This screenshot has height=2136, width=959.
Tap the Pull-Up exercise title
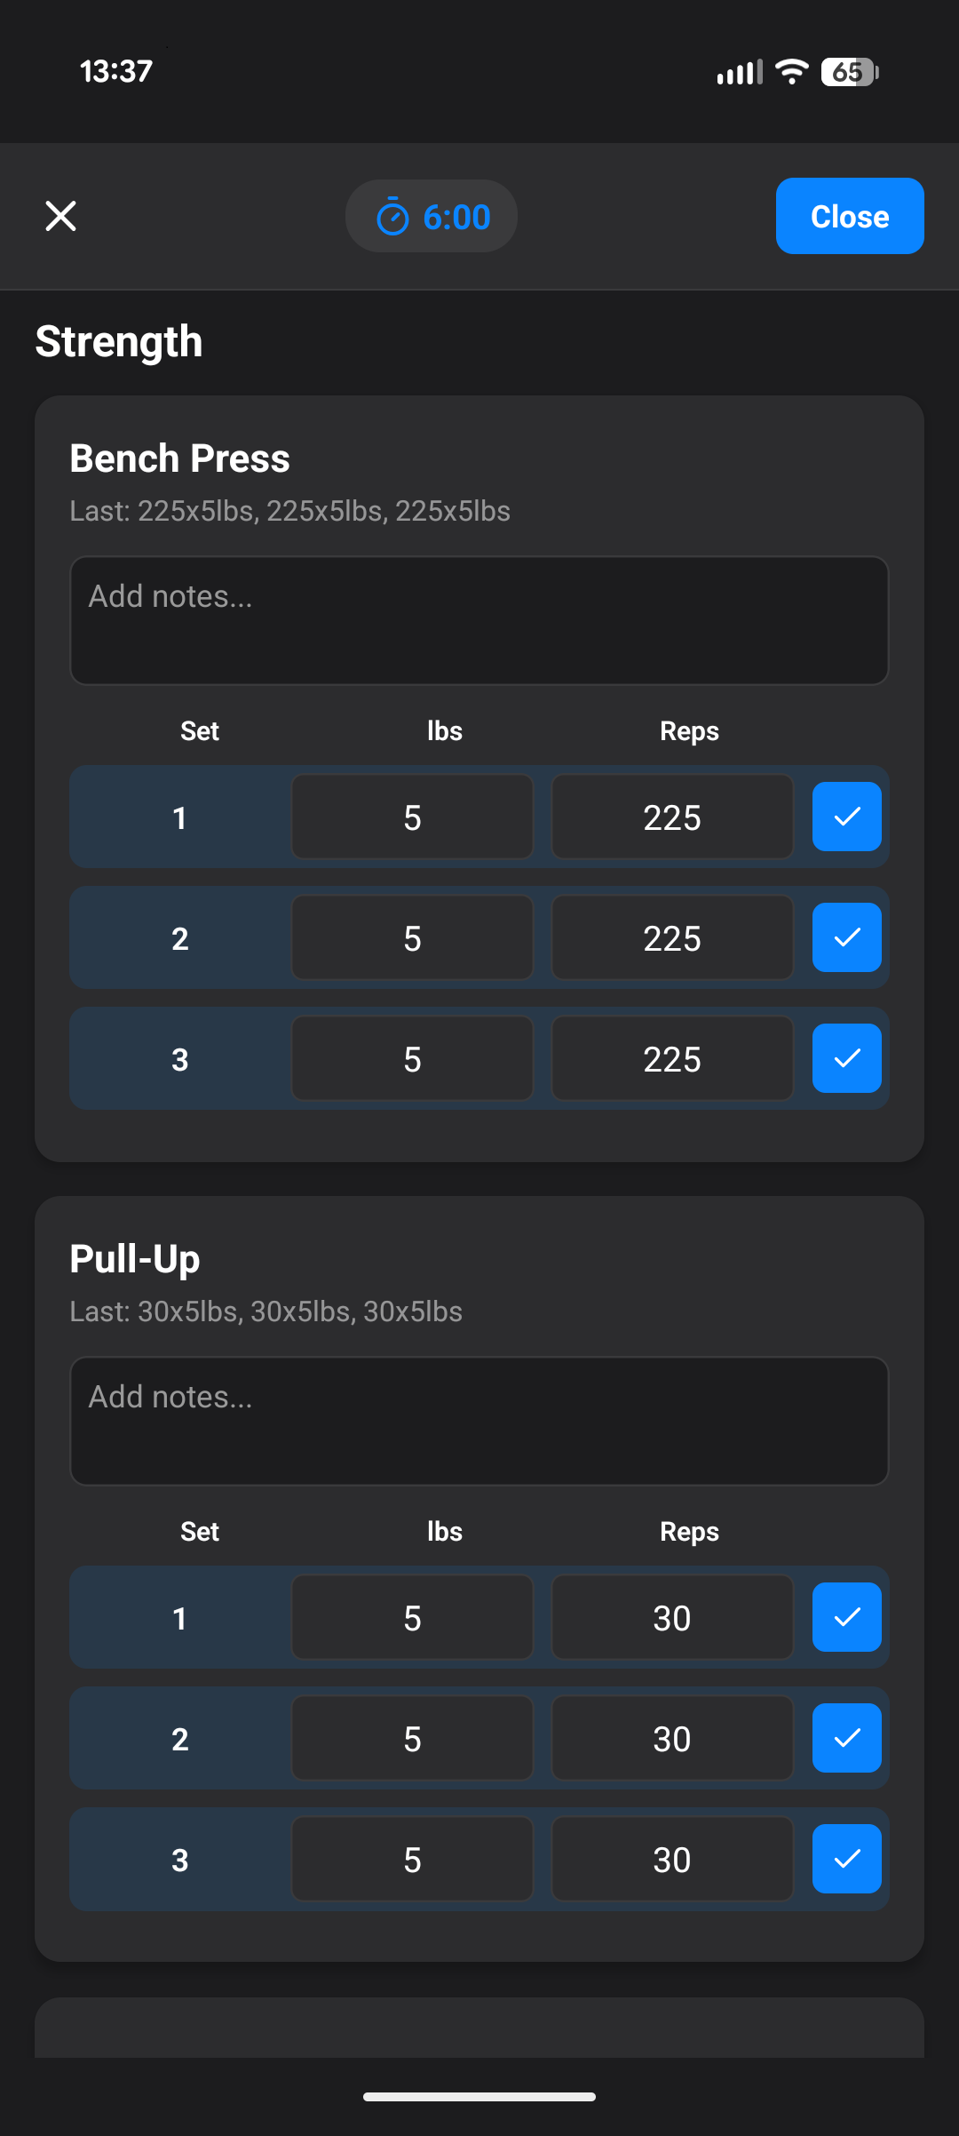[x=135, y=1259]
